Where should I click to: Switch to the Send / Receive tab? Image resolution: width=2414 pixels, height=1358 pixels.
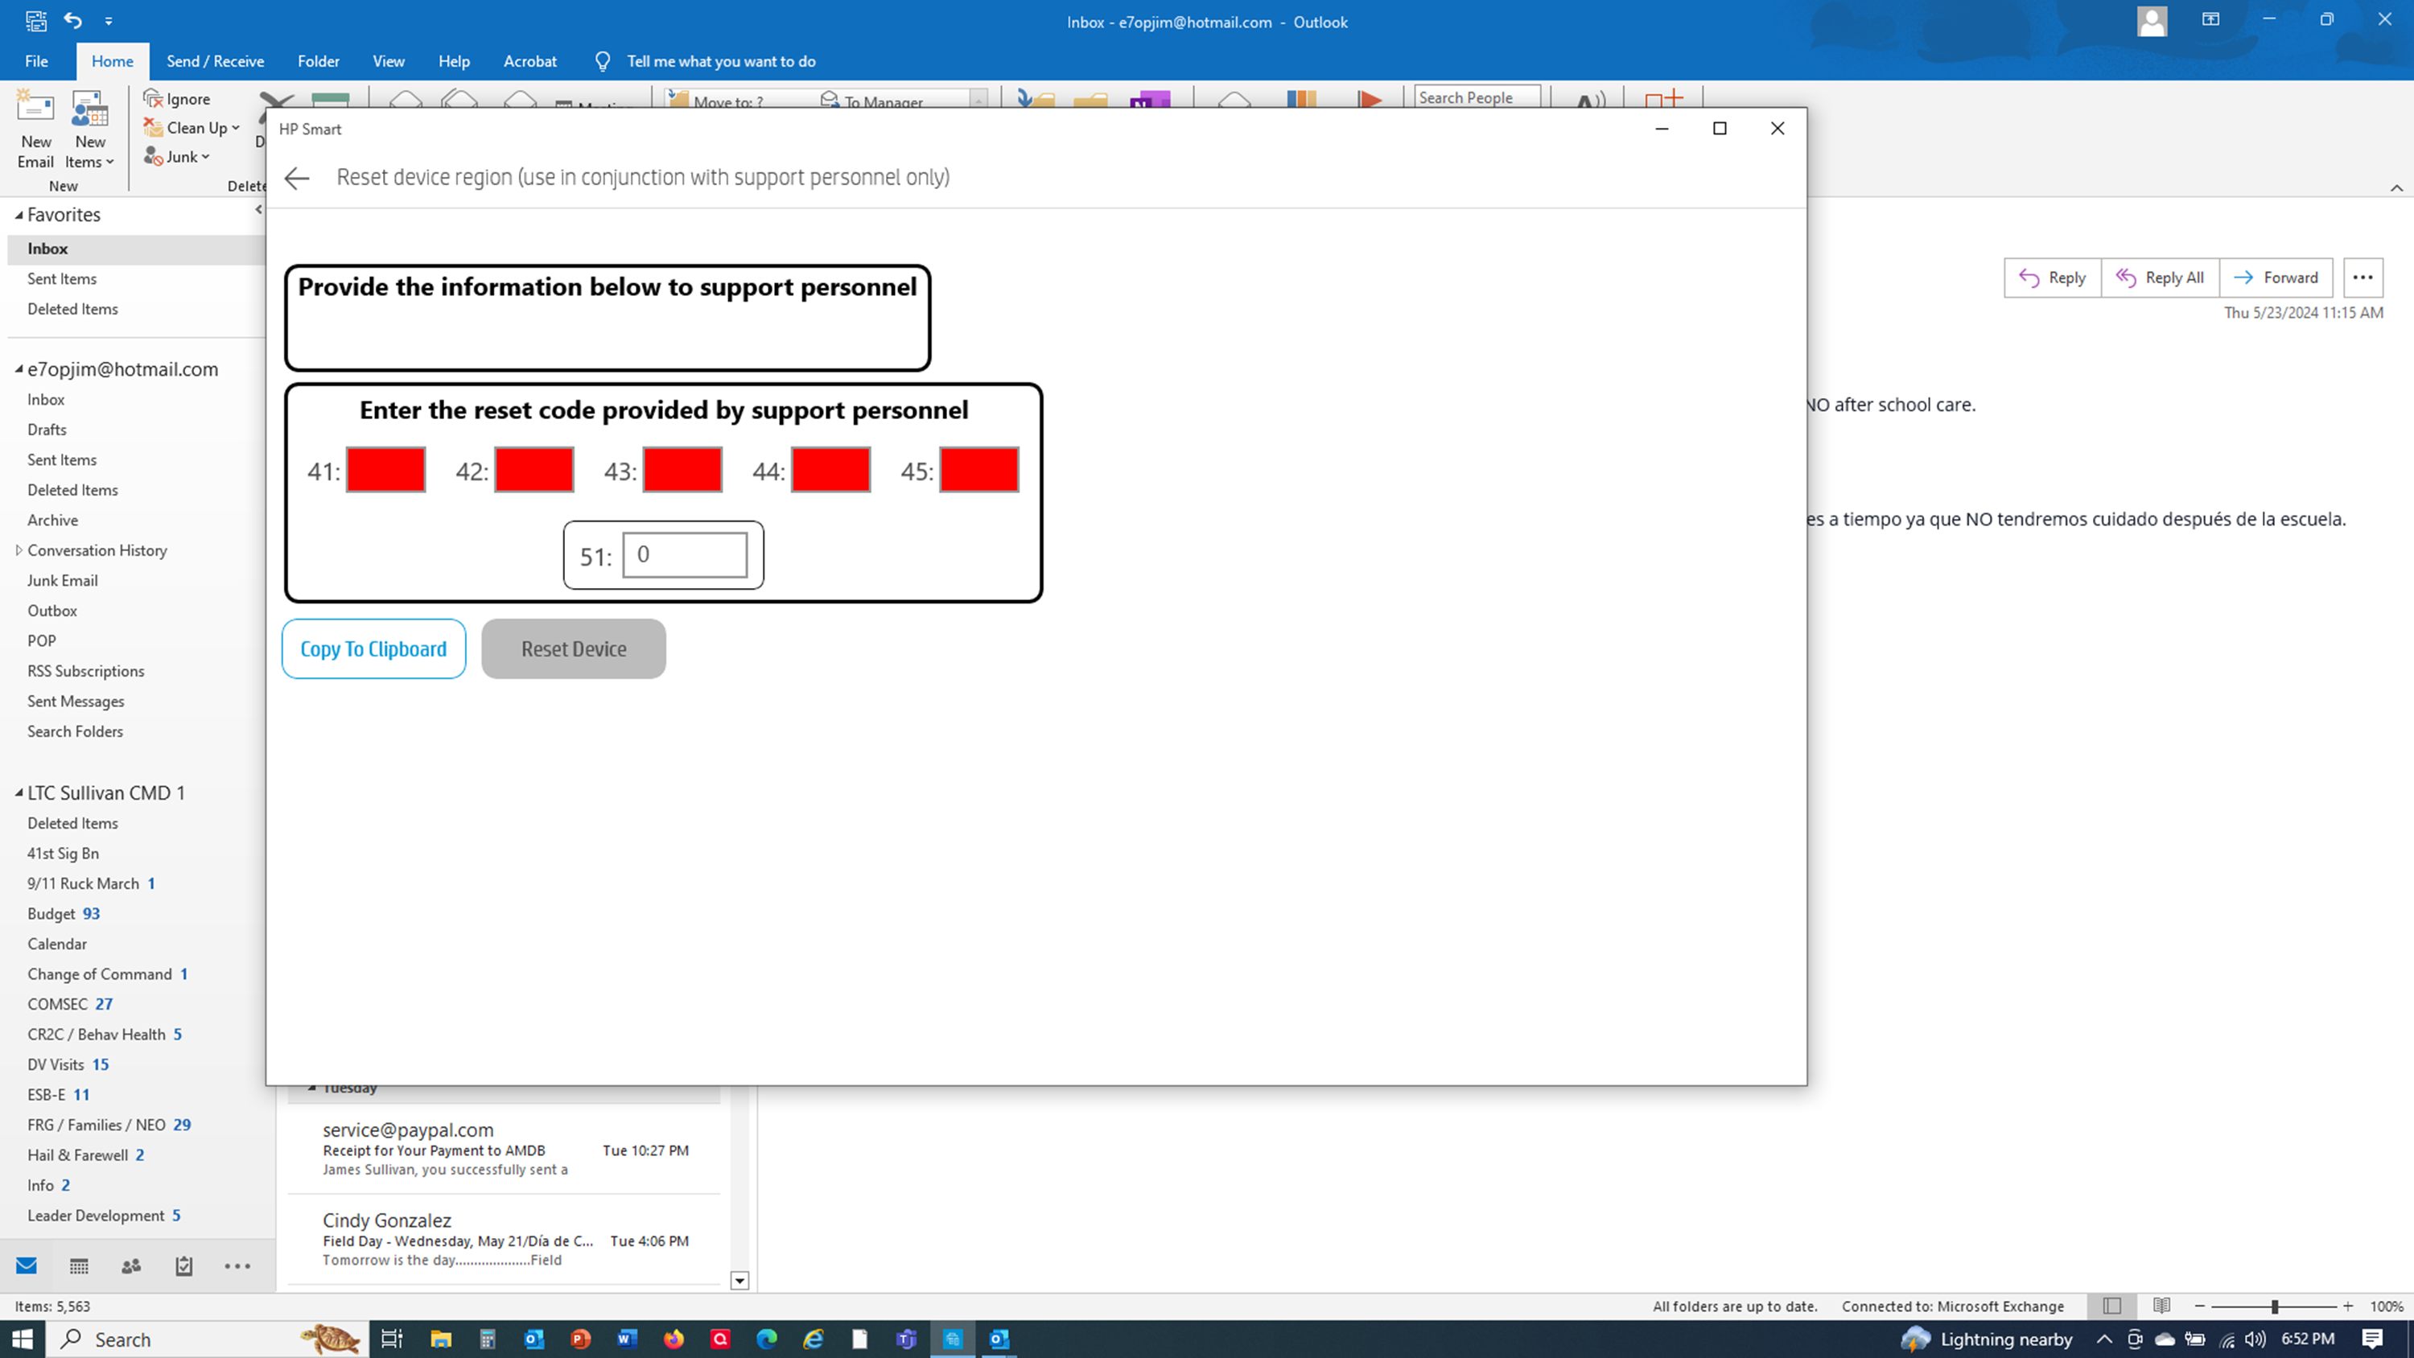coord(215,60)
